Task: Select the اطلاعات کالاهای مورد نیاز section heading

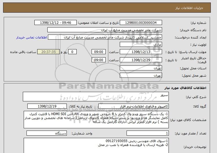Action: coord(185,88)
